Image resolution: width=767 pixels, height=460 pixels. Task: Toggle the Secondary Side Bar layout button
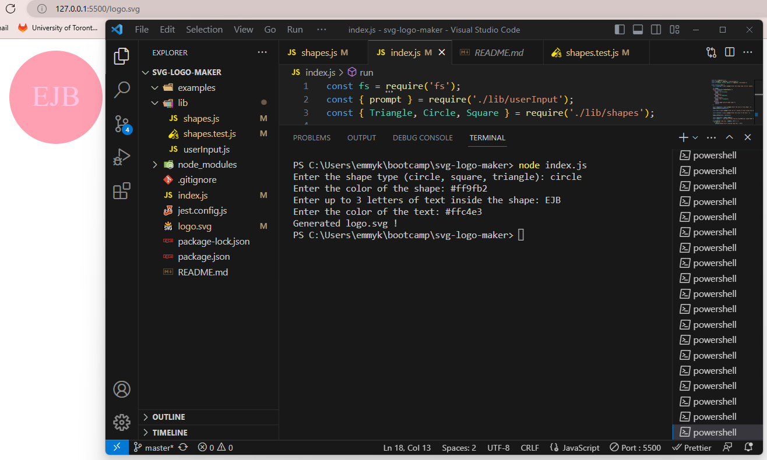pos(656,30)
